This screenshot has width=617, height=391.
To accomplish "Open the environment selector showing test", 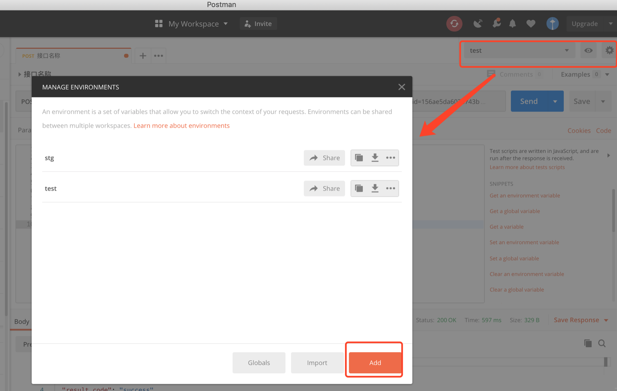I will pos(519,51).
